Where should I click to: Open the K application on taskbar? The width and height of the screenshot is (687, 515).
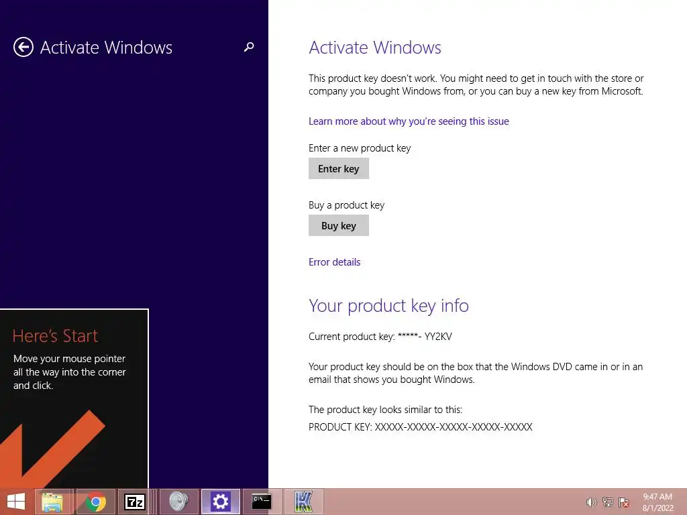click(x=304, y=502)
